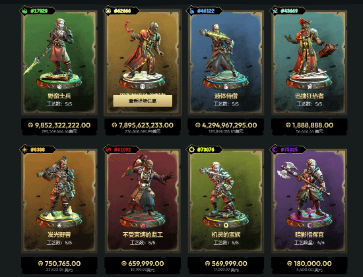This screenshot has width=363, height=277.
Task: Click the yellow gear icon beside #73076
Action: pos(191,149)
